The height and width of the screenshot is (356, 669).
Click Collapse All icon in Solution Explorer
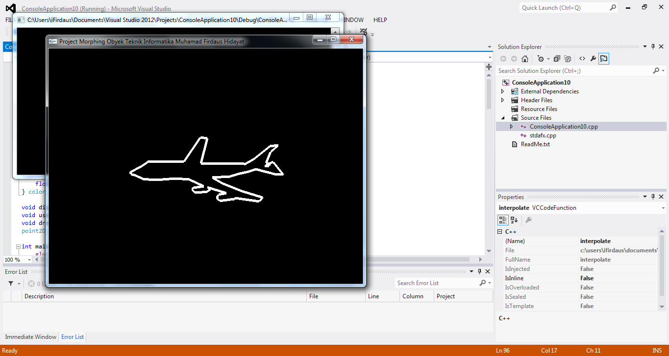[x=557, y=59]
